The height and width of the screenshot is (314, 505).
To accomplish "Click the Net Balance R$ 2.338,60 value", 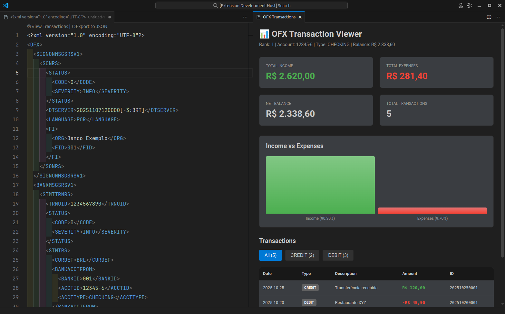I will (290, 114).
